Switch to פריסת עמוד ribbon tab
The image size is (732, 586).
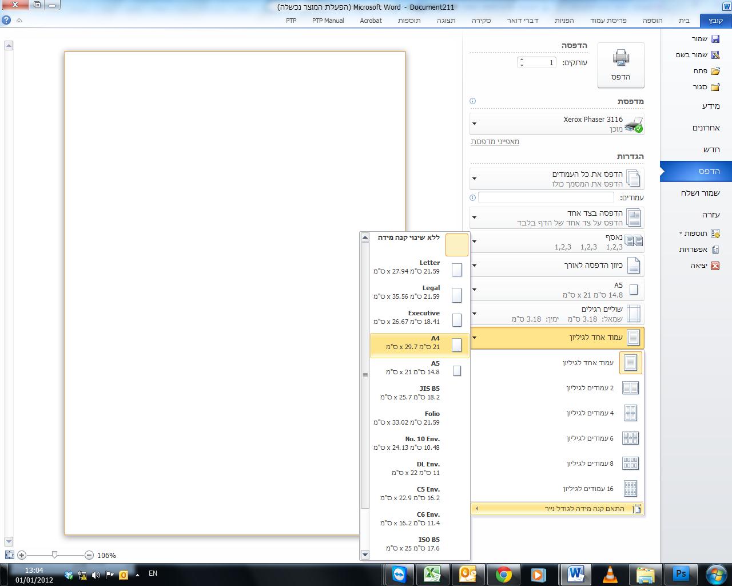(x=608, y=21)
